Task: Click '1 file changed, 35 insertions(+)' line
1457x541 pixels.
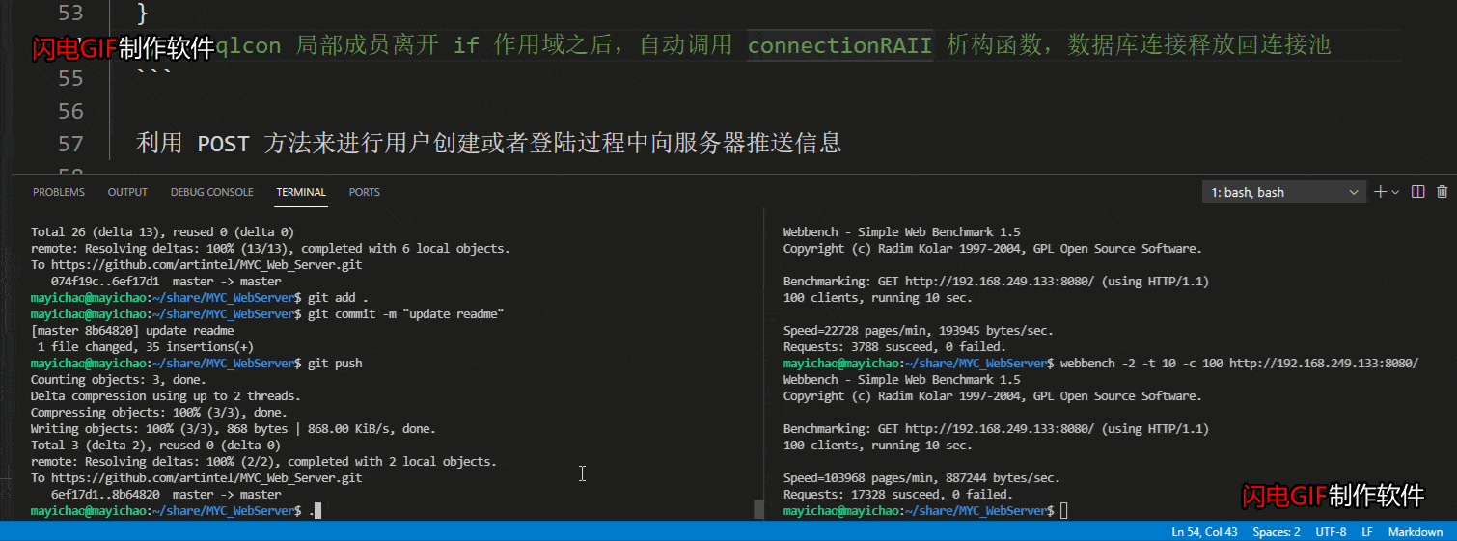Action: (x=145, y=347)
